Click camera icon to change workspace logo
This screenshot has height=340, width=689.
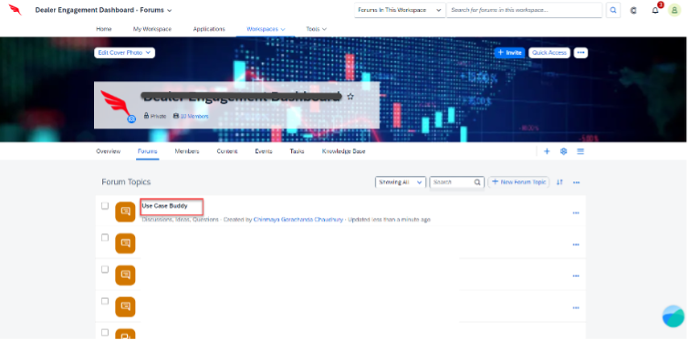131,118
